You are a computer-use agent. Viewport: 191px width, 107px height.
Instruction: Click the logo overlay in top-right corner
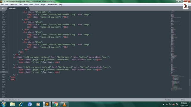186,6
